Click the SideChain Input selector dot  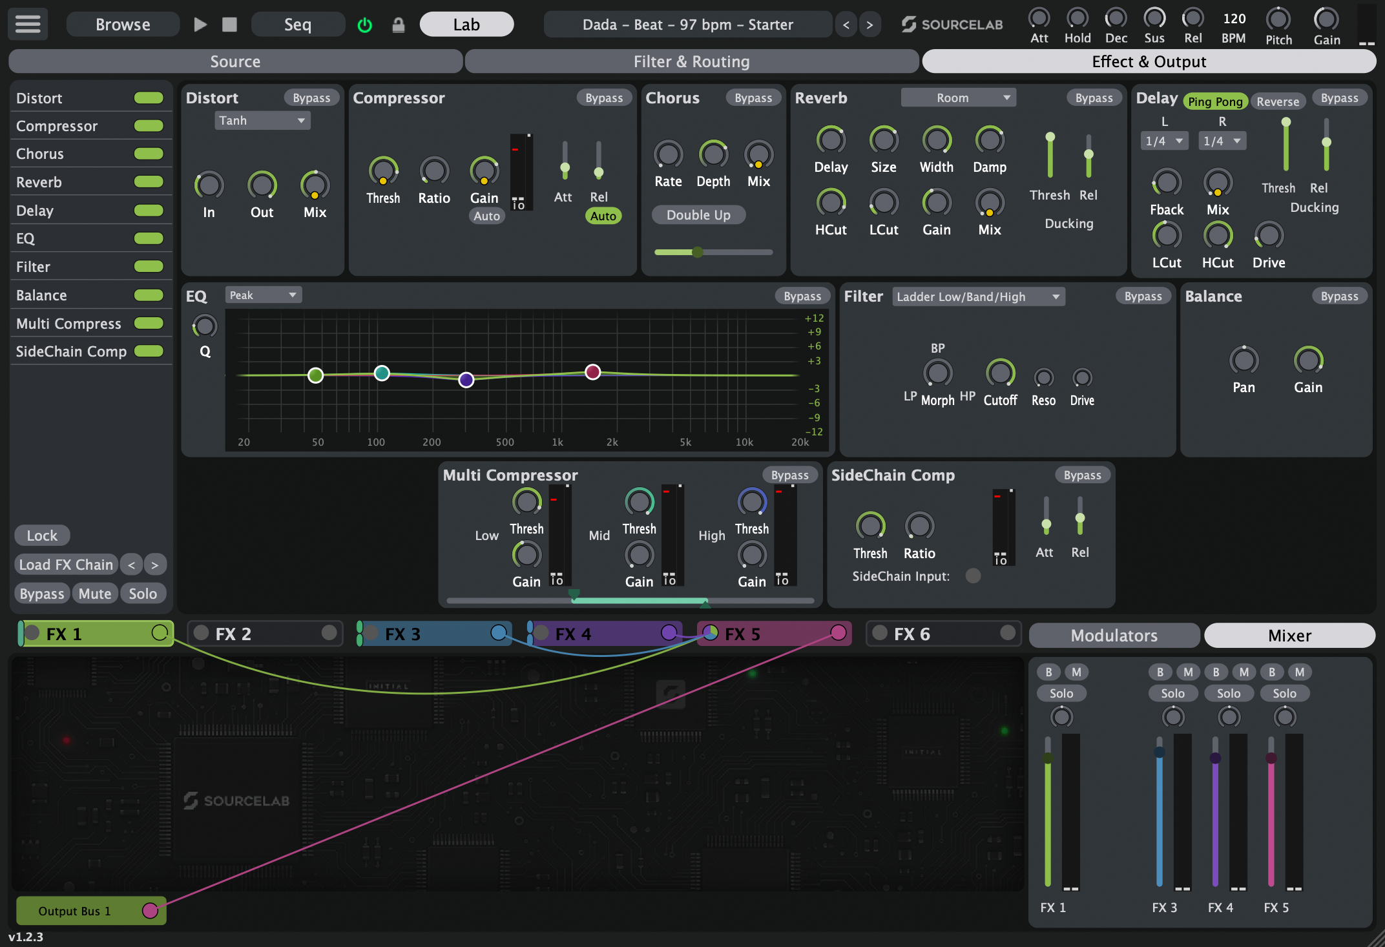(973, 576)
